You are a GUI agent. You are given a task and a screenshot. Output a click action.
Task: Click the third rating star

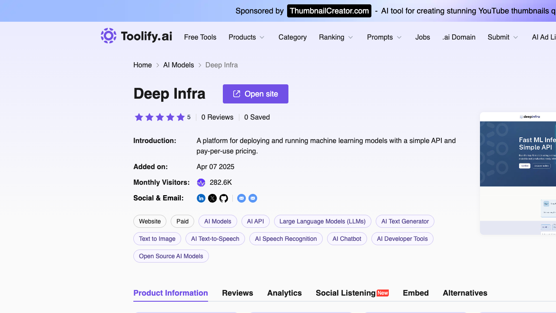(160, 117)
